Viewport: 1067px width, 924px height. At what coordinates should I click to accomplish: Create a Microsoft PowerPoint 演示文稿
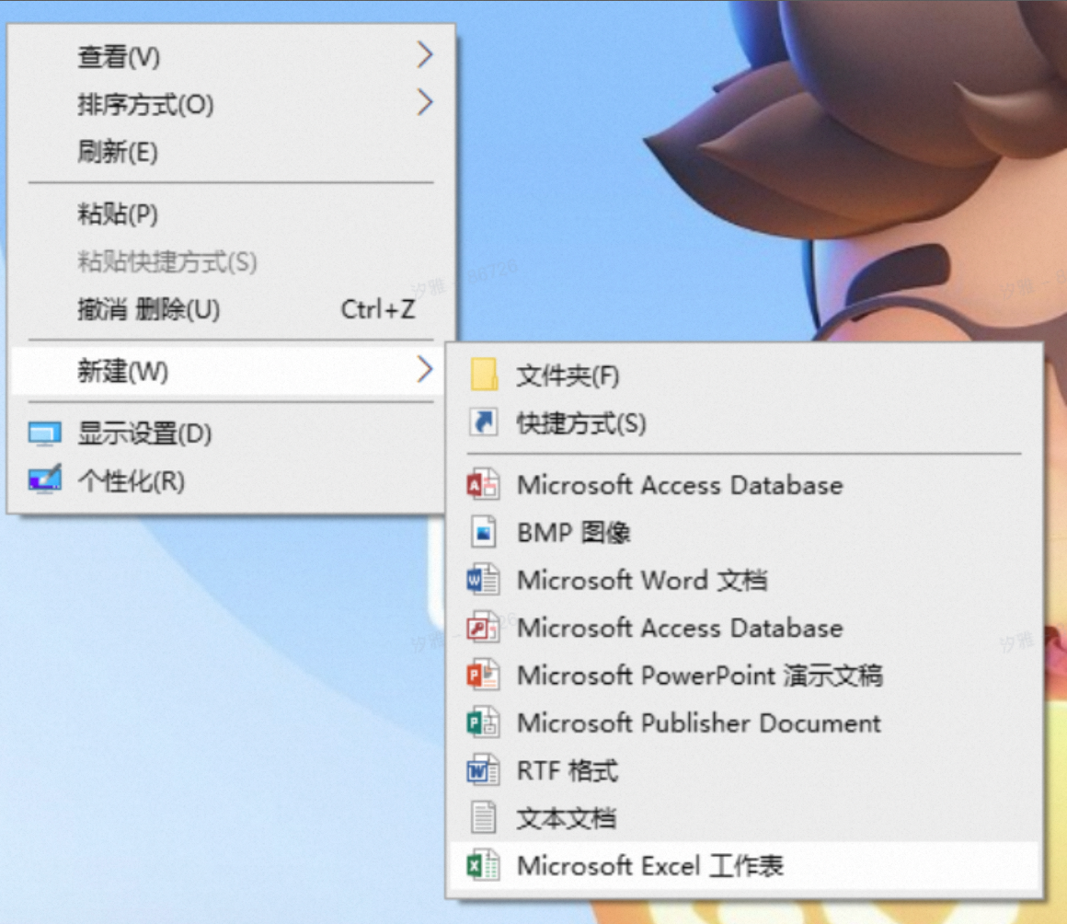744,676
